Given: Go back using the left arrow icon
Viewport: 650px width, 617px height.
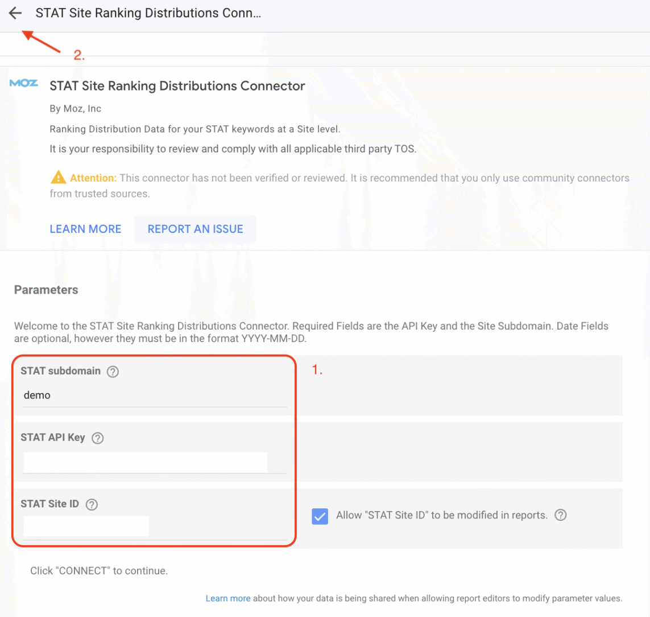Looking at the screenshot, I should 15,14.
